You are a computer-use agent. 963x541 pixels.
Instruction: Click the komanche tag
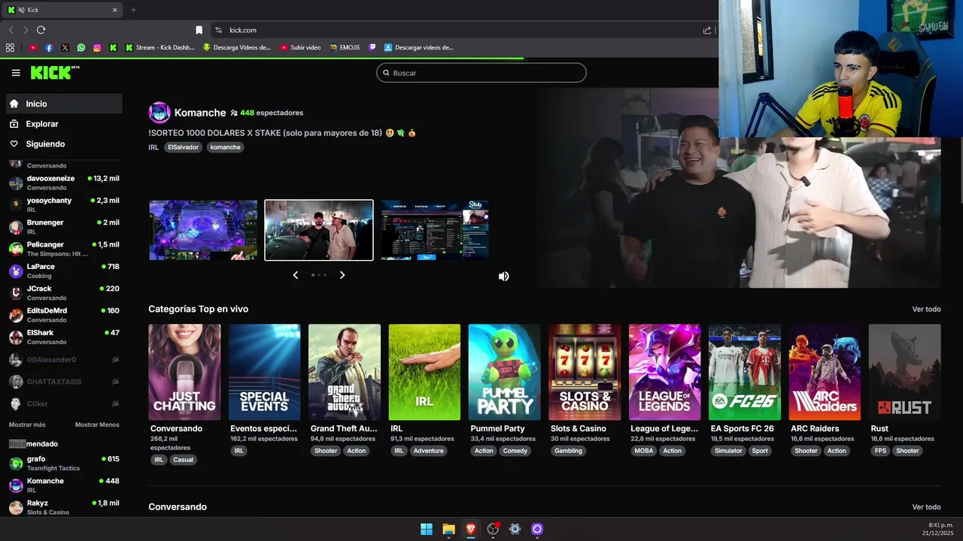225,147
